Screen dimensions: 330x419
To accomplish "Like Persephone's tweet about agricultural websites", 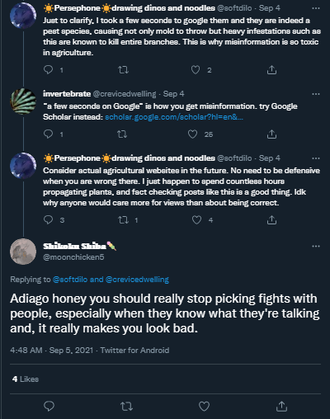I will (x=196, y=220).
